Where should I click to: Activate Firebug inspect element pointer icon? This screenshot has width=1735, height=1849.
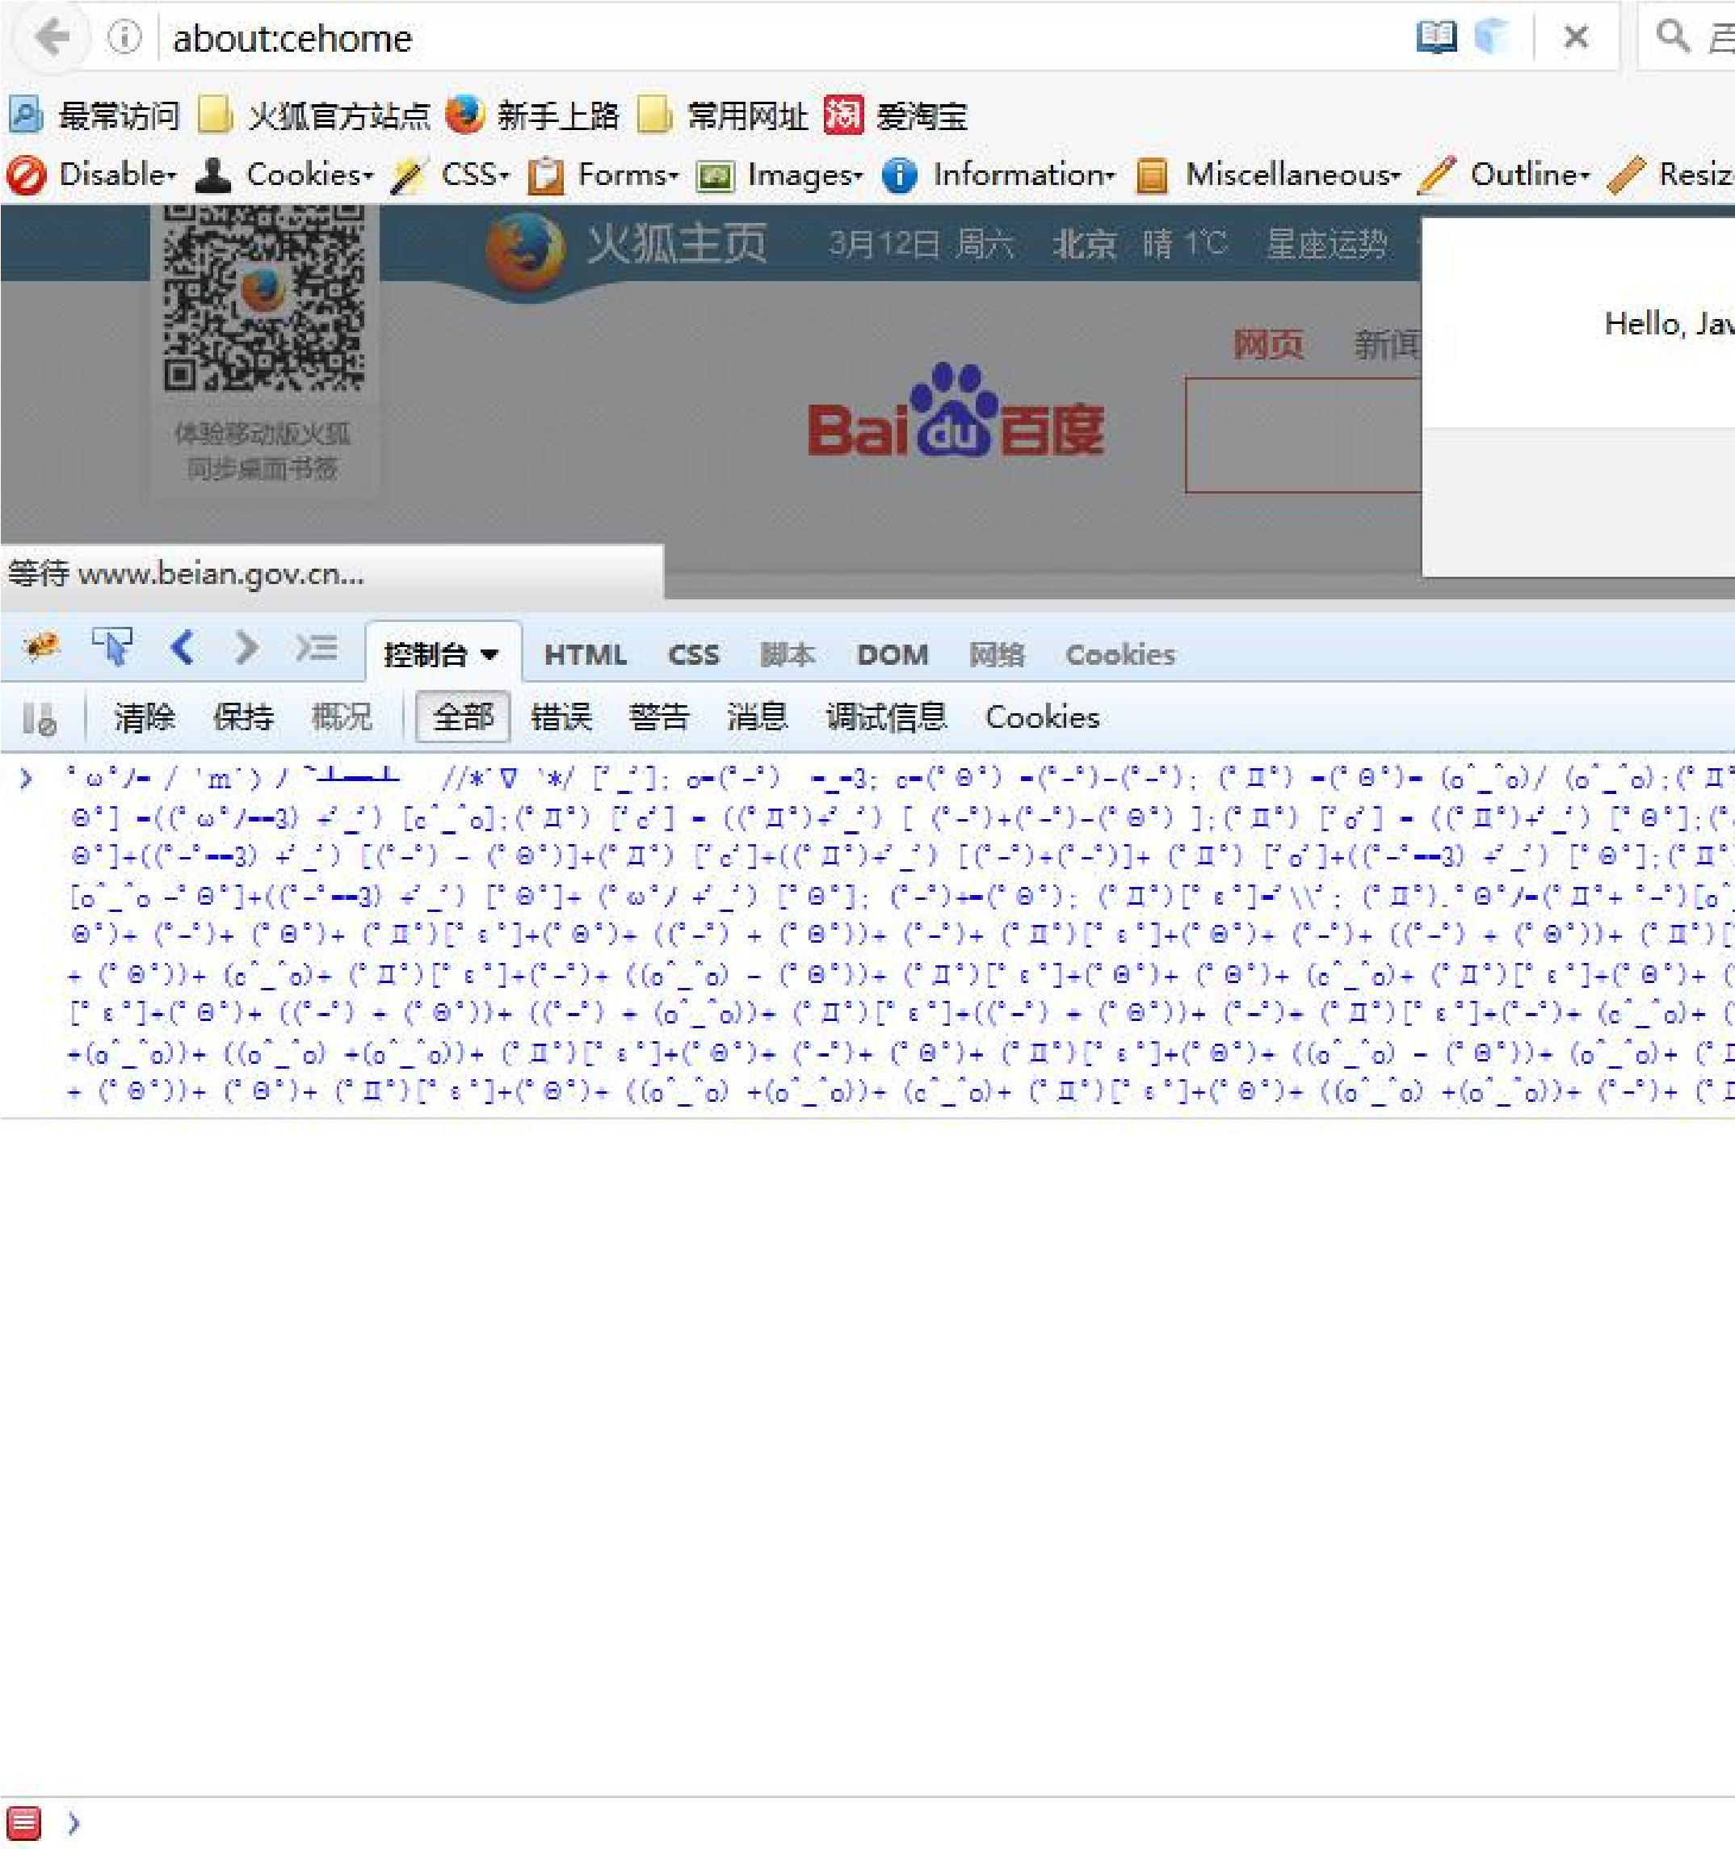coord(111,645)
